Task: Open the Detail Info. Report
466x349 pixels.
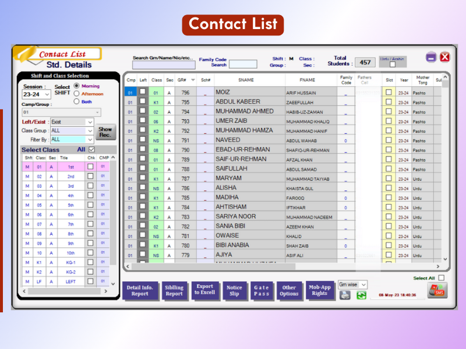Action: [139, 290]
